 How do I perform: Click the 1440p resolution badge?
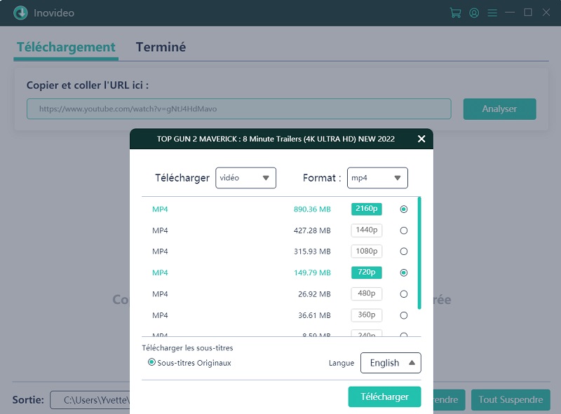pos(366,230)
